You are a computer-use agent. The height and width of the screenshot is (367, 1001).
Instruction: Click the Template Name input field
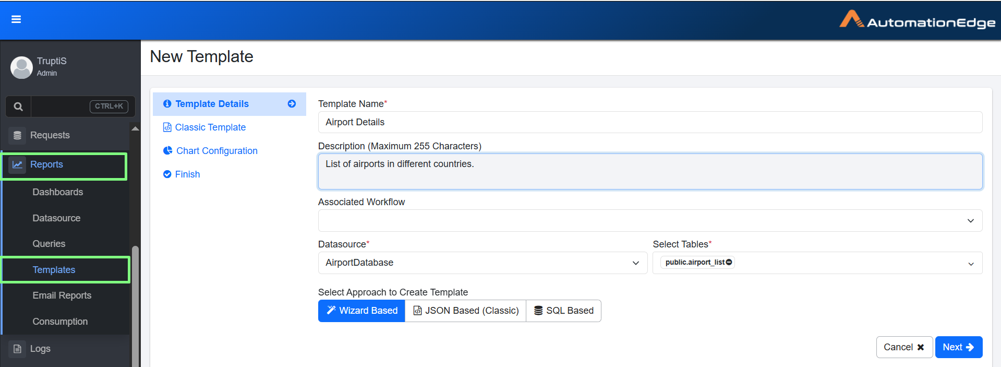[x=650, y=122]
